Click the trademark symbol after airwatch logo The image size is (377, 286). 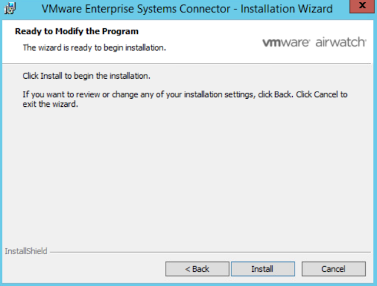366,39
